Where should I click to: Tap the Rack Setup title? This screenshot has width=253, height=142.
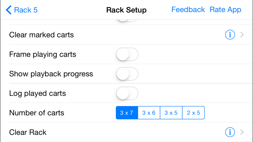[126, 10]
